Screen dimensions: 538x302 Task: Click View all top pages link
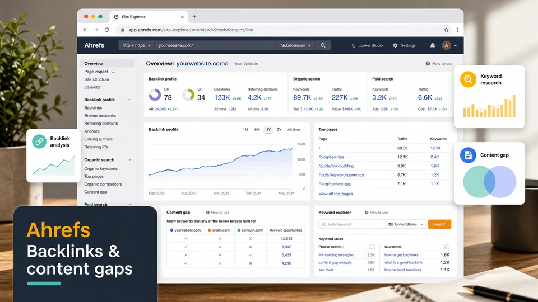(336, 194)
